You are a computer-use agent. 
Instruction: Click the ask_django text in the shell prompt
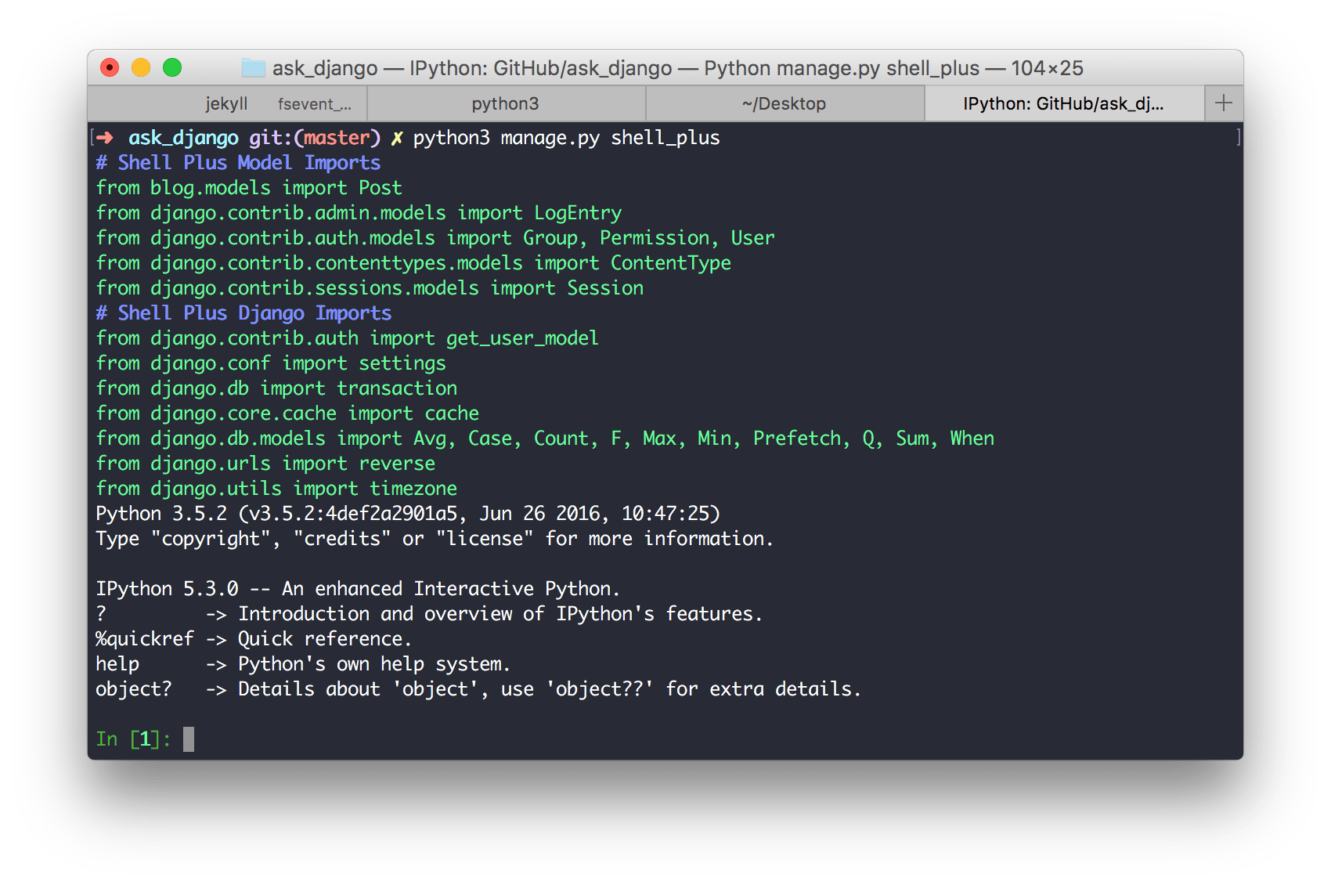[x=184, y=137]
